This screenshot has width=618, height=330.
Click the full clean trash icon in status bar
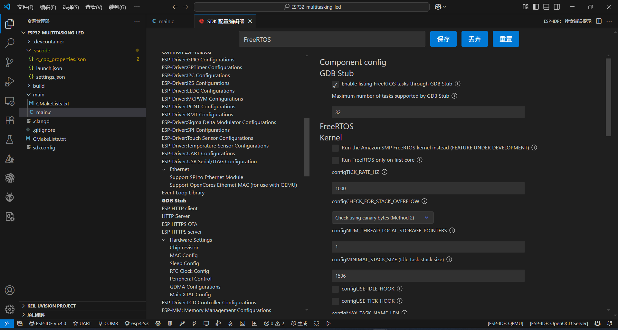[x=170, y=323]
